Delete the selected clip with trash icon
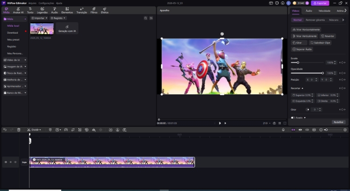Viewport: 350px width, 191px height. point(19,130)
